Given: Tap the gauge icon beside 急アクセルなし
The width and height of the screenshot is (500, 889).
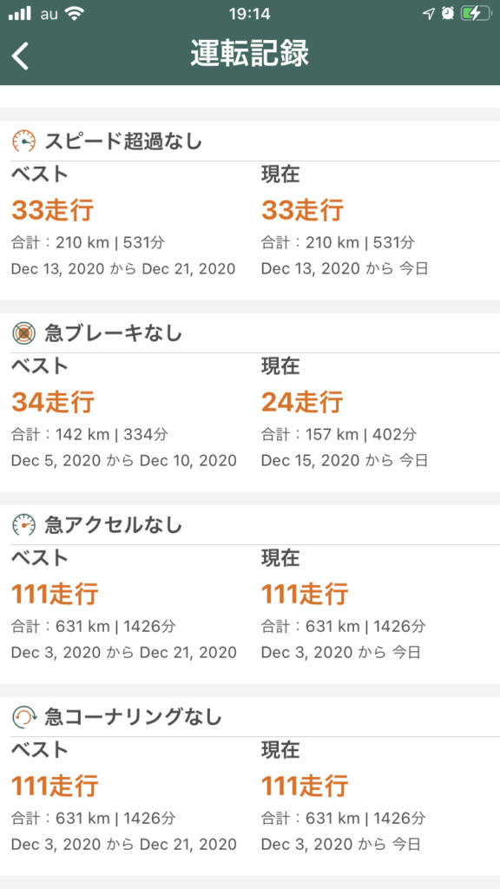Looking at the screenshot, I should coord(23,525).
